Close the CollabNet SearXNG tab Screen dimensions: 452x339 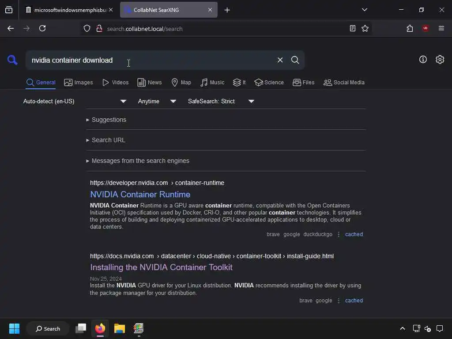point(210,10)
